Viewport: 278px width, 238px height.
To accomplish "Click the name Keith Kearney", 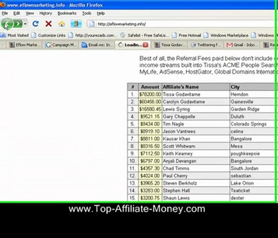I will 177,154.
